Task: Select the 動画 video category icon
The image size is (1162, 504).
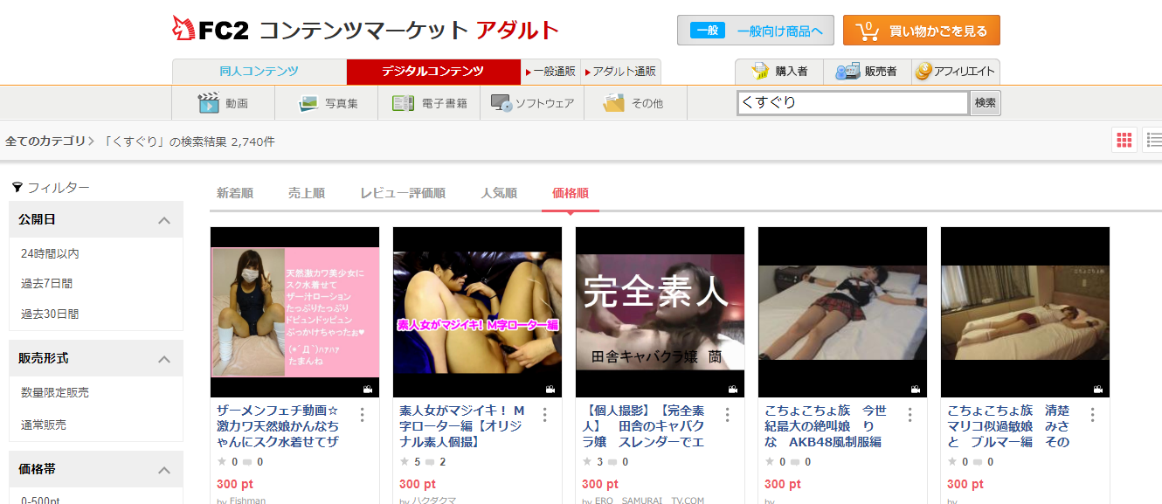Action: click(210, 102)
